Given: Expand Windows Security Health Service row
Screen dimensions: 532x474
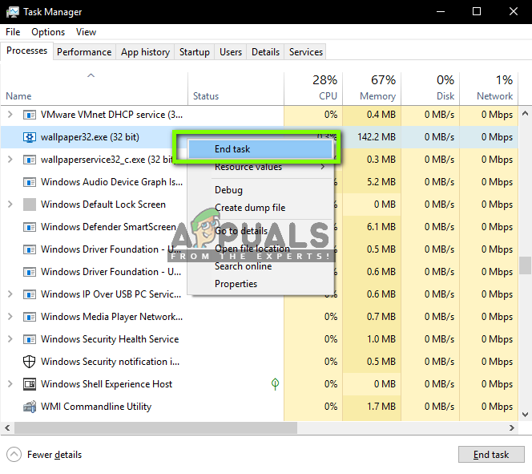Looking at the screenshot, I should pyautogui.click(x=10, y=339).
